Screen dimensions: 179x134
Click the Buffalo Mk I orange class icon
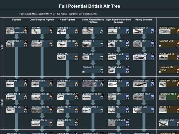coord(76,56)
